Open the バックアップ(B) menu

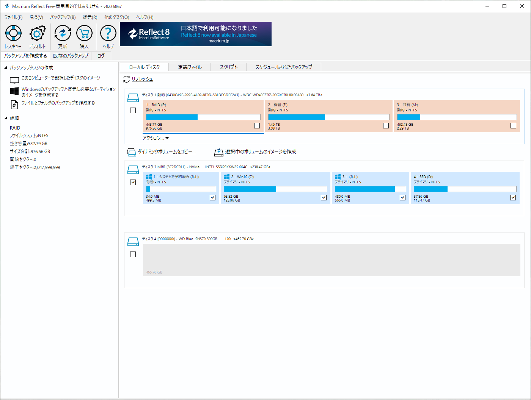click(63, 17)
